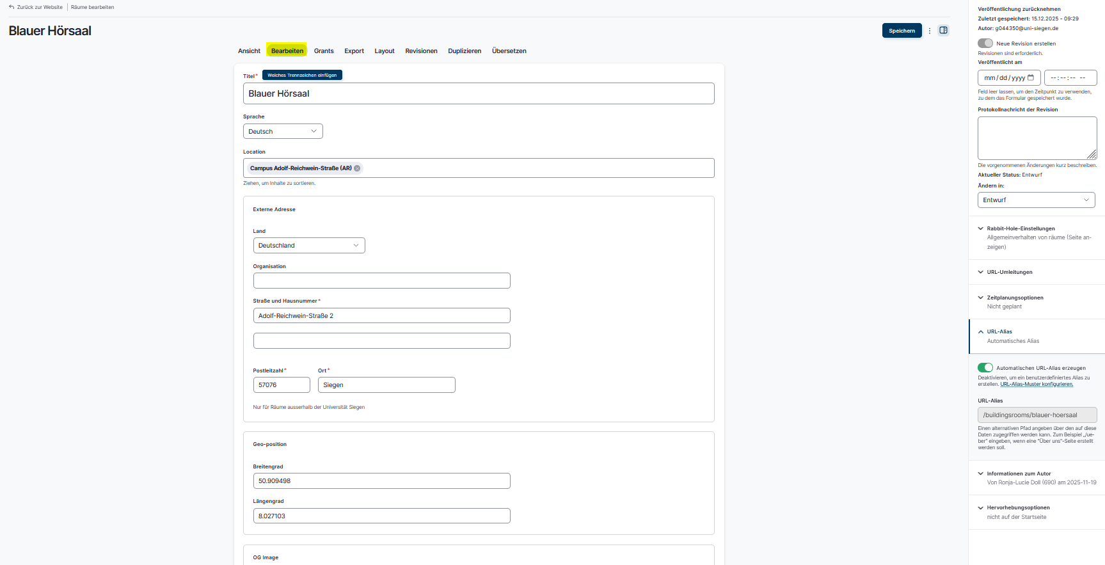Viewport: 1105px width, 565px height.
Task: Enable the Neue Revision erstellen toggle
Action: pyautogui.click(x=985, y=44)
